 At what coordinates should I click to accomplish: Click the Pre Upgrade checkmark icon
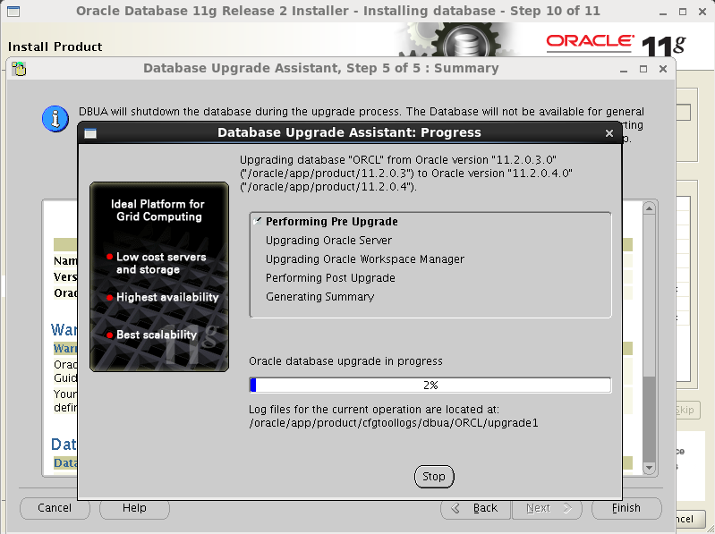coord(258,221)
